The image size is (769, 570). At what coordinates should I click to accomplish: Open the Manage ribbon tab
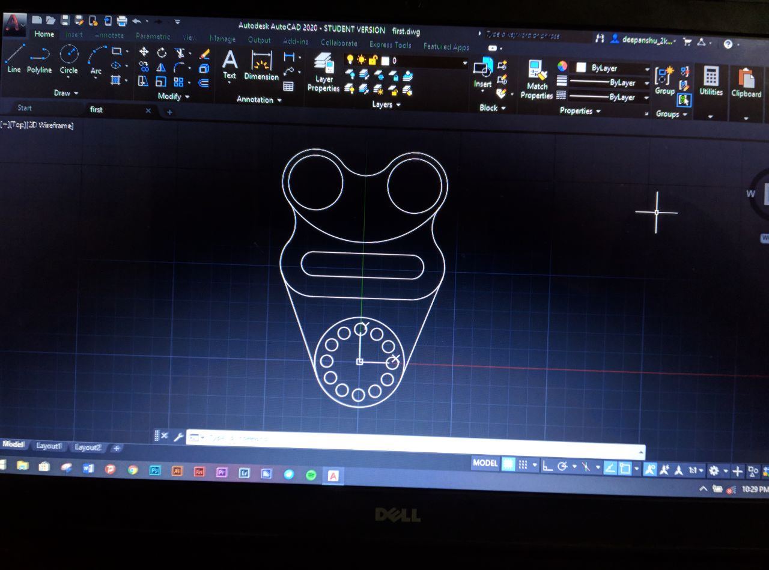[222, 39]
